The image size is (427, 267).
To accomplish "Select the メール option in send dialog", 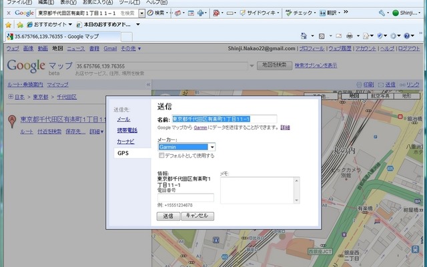I will coord(123,119).
